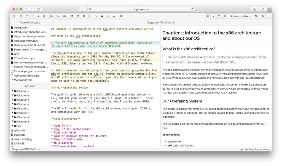Screen dimensions: 282x166
Task: Show all Safari tabs
Action: click(x=263, y=9)
